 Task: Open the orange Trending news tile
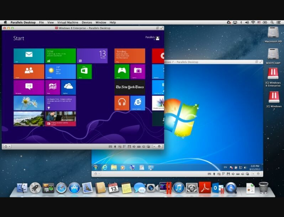[130, 56]
